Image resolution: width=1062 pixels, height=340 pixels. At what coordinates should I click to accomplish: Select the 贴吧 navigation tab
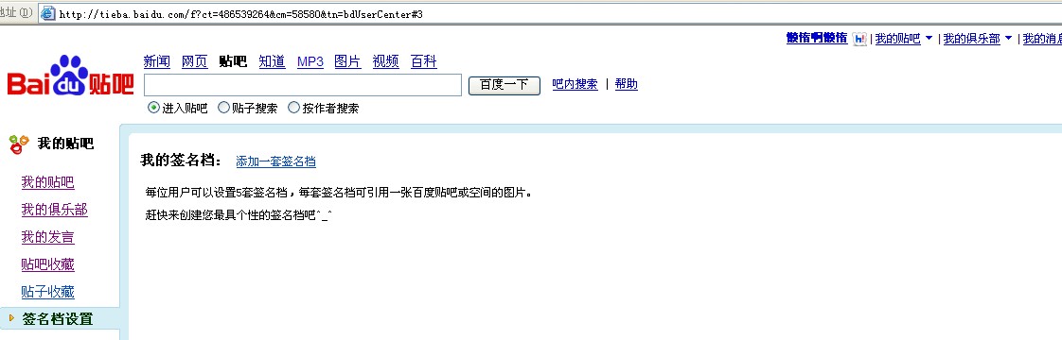click(x=233, y=61)
